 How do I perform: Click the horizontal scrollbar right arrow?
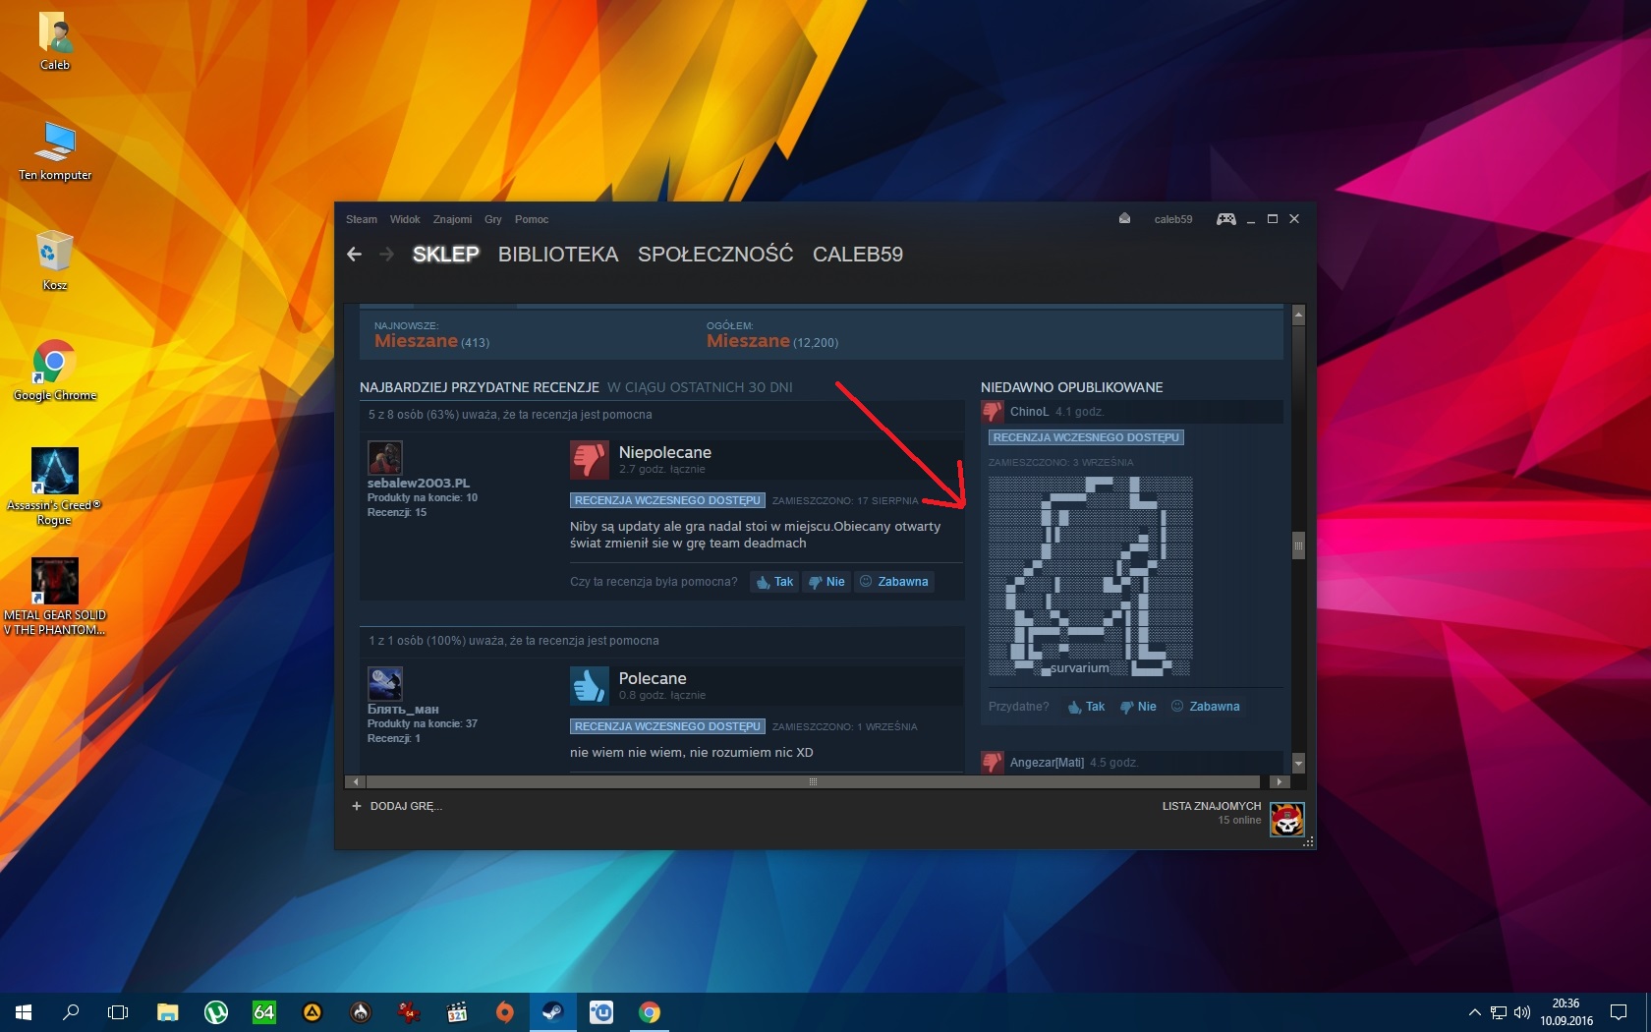pos(1279,782)
